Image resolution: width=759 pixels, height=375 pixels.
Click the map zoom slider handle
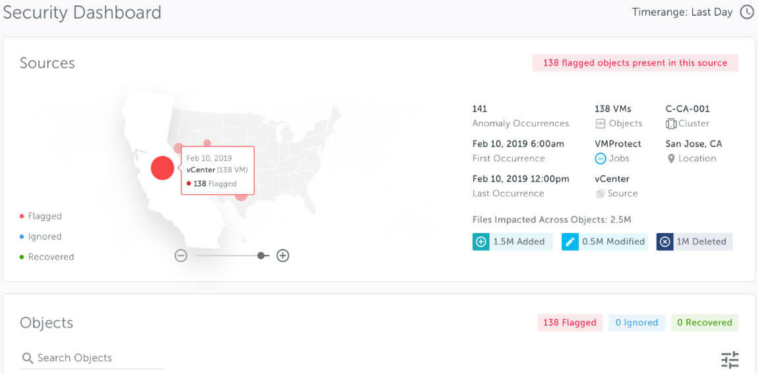[262, 256]
